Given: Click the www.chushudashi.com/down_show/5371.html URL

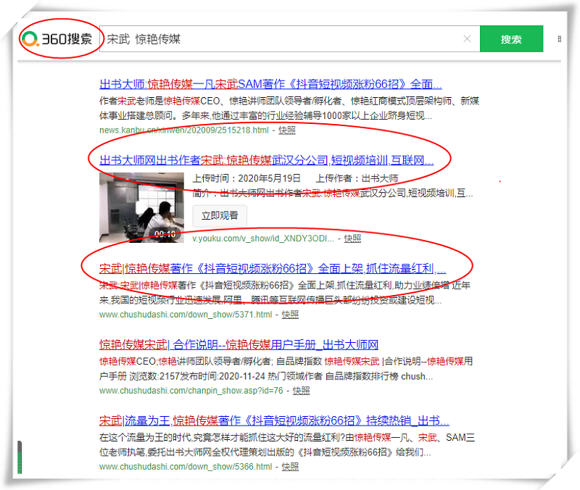Looking at the screenshot, I should 186,315.
